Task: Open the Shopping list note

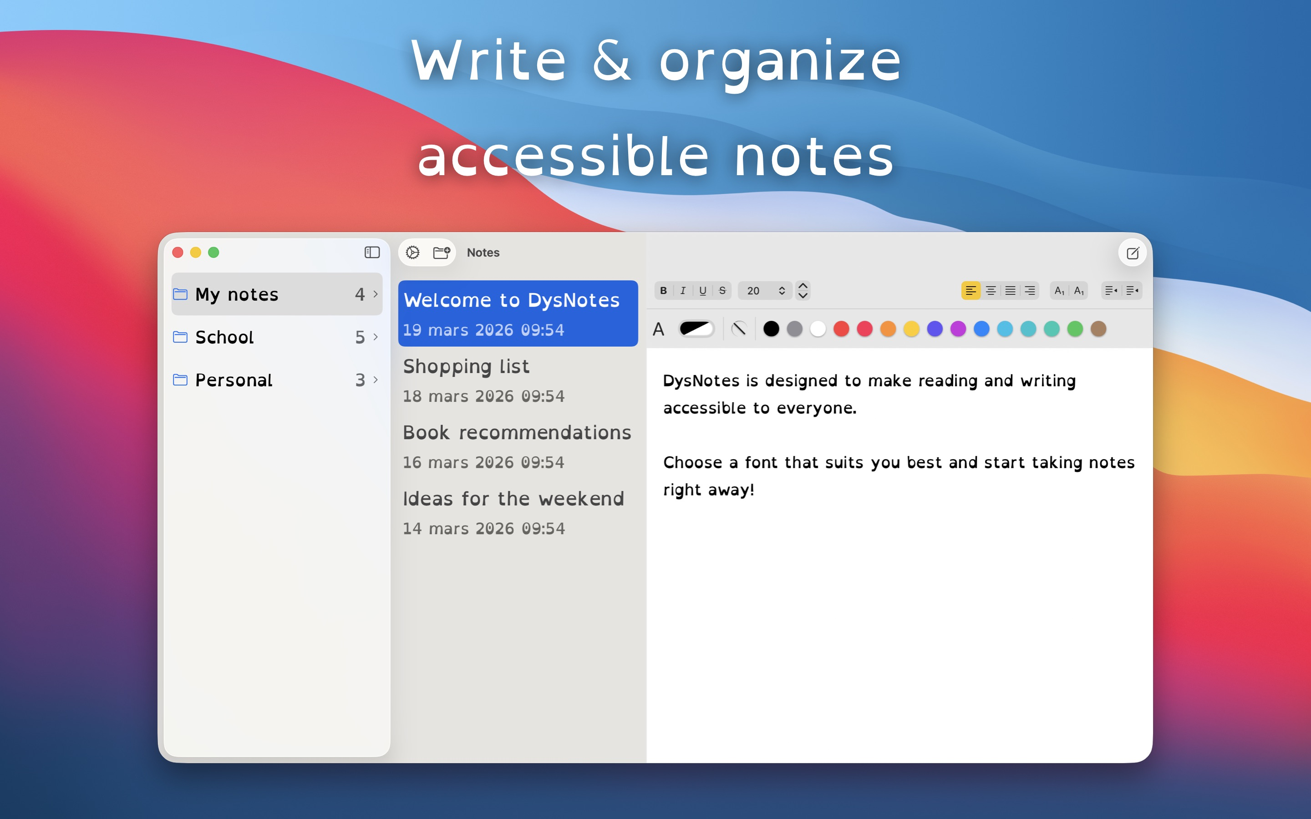Action: click(x=518, y=380)
